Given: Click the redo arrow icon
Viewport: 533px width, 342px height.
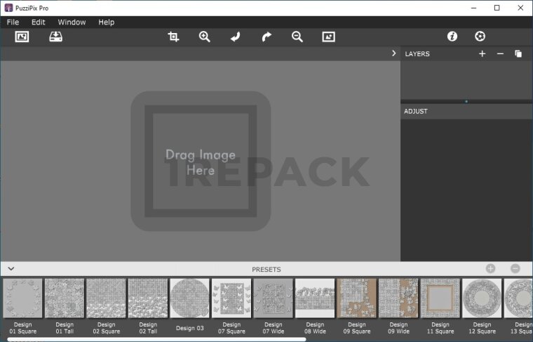Looking at the screenshot, I should (266, 37).
